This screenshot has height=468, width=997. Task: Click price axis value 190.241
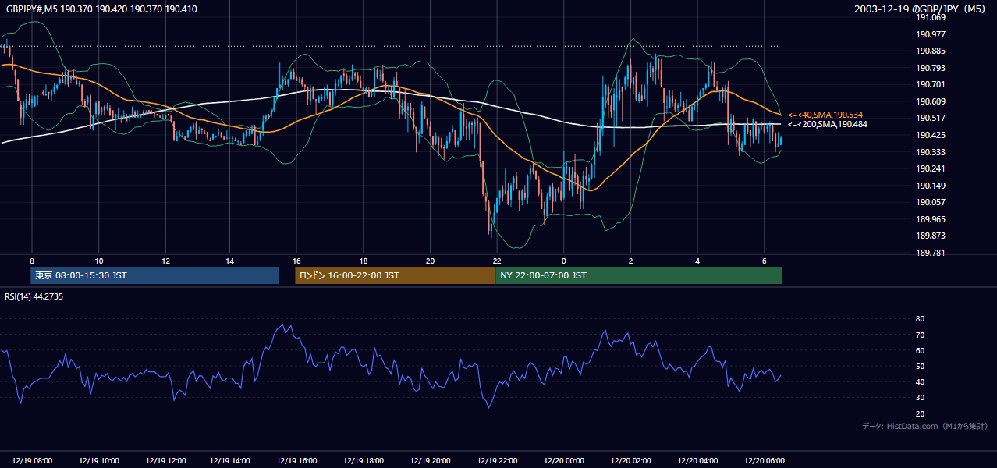tap(932, 168)
